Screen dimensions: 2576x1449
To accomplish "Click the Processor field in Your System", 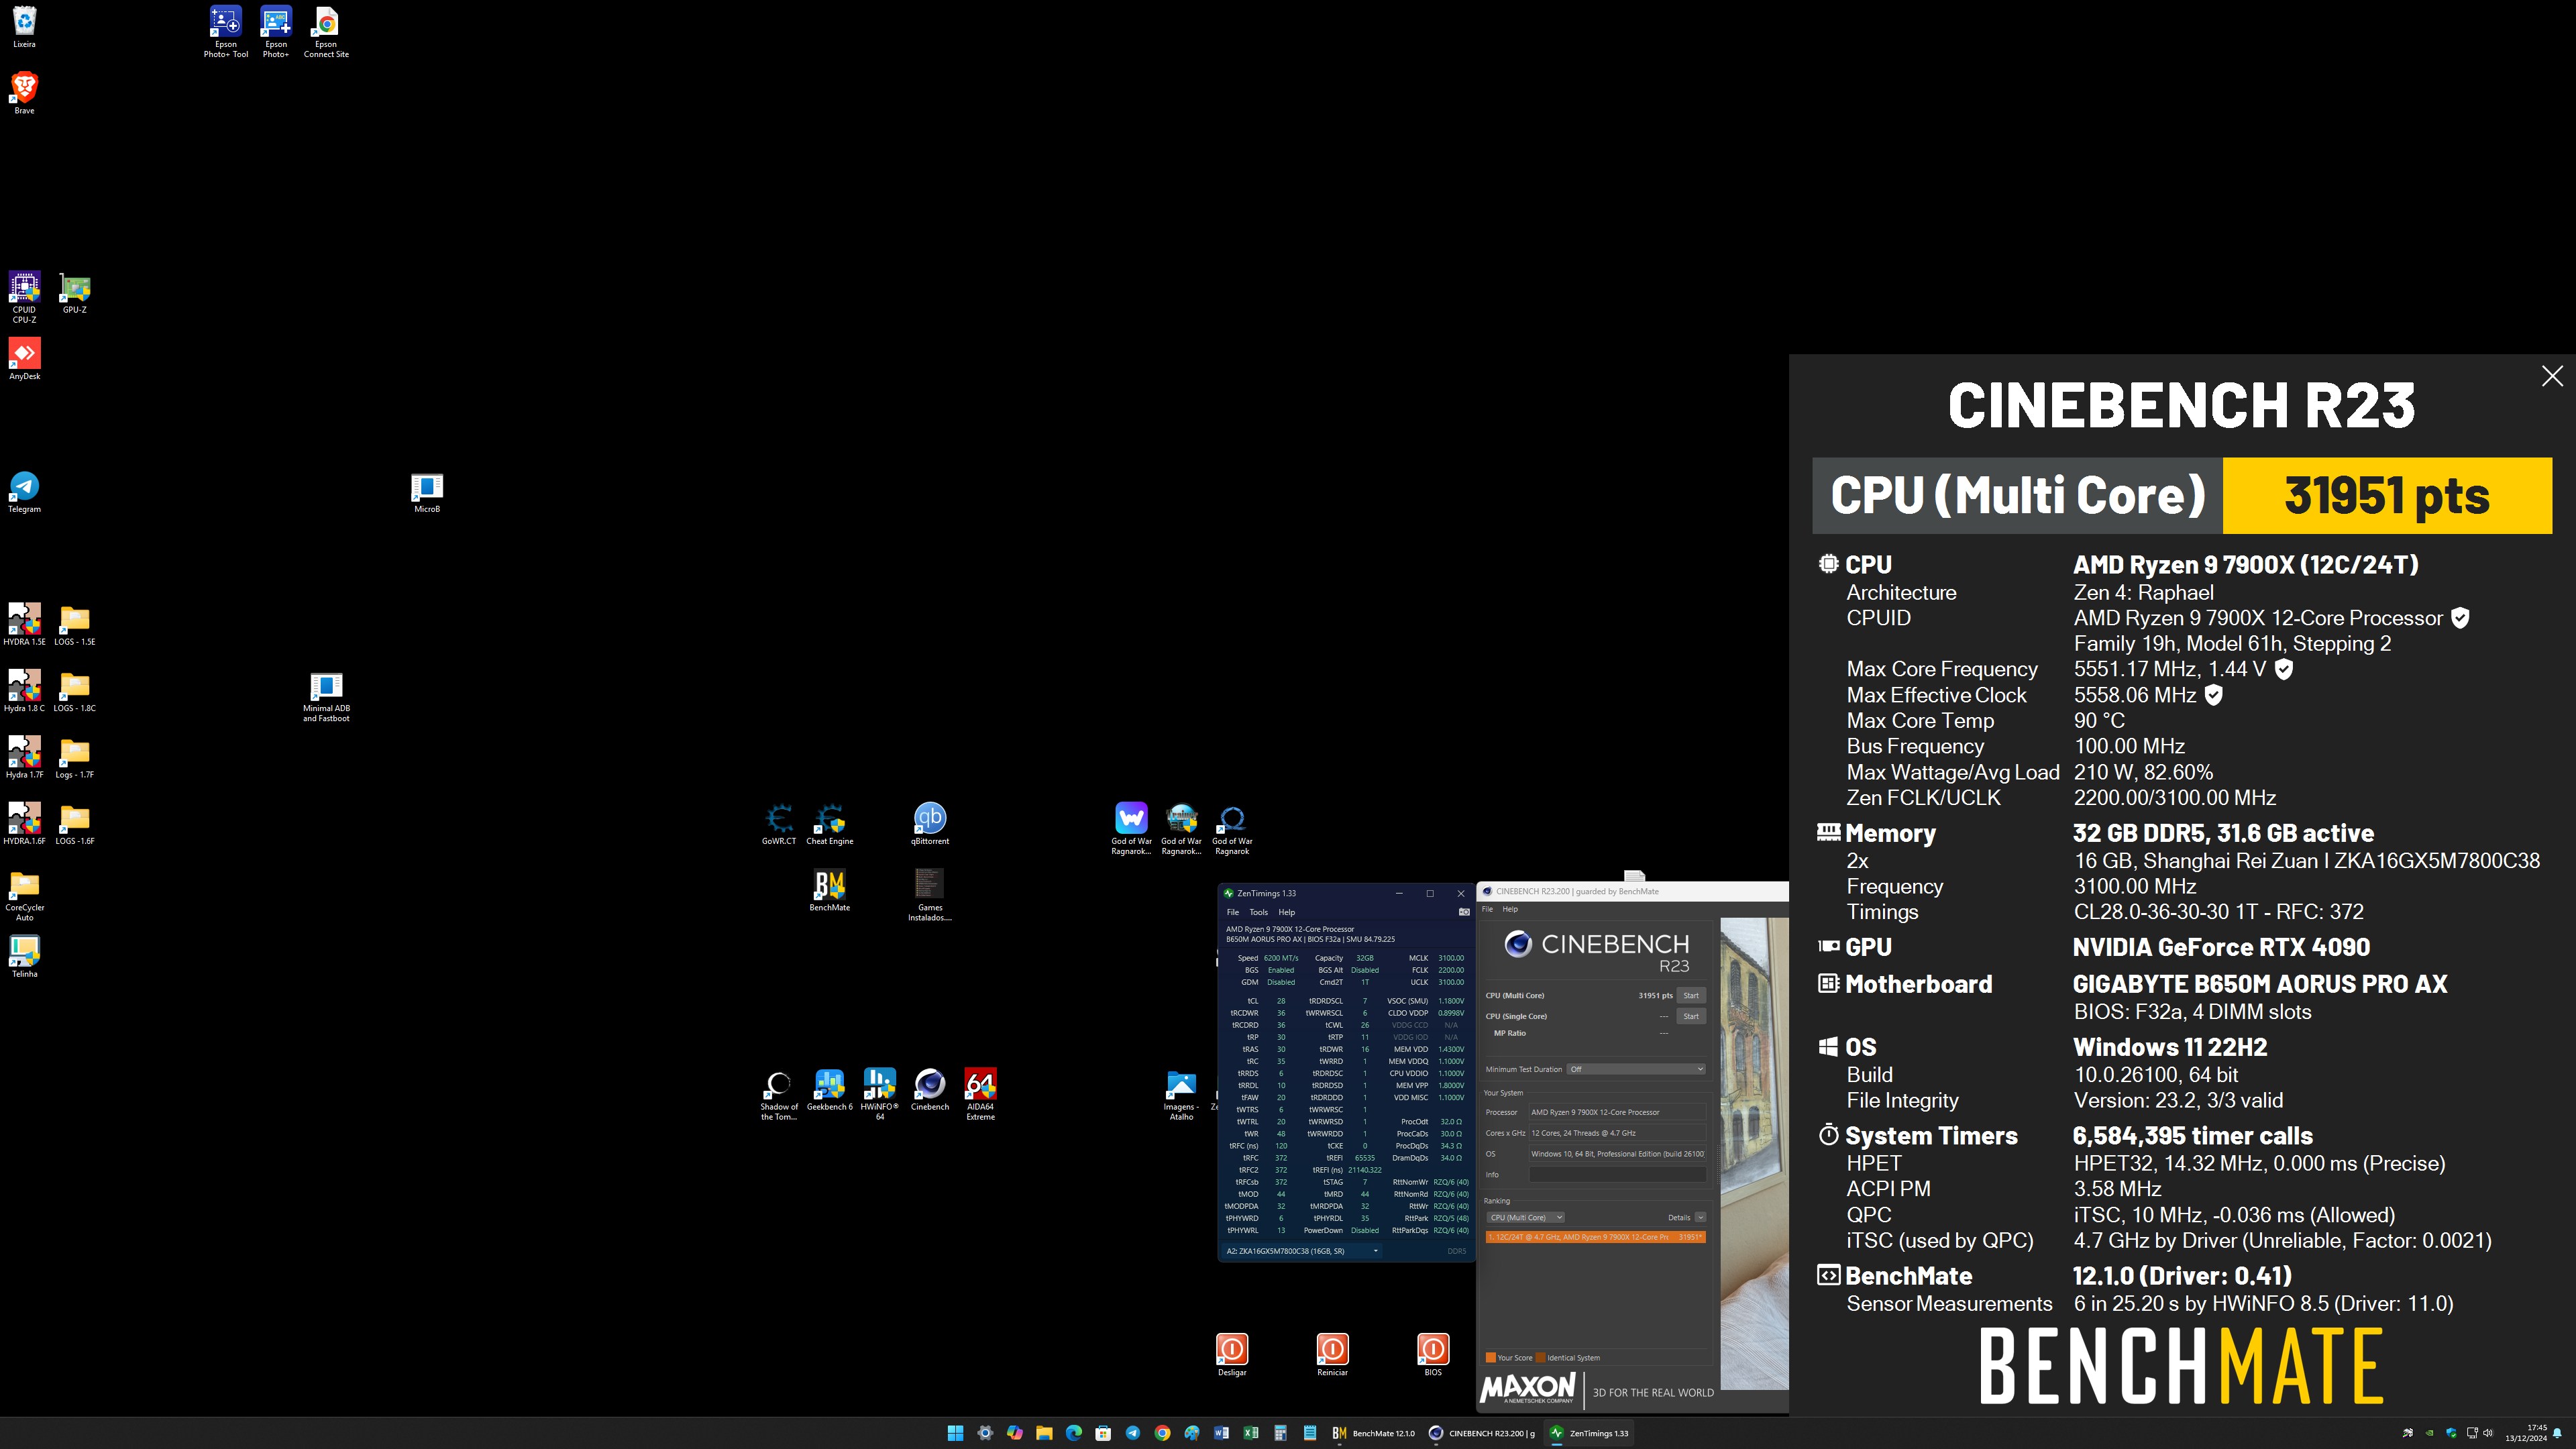I will click(1617, 1112).
